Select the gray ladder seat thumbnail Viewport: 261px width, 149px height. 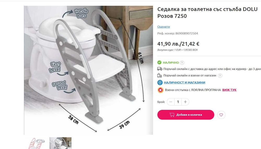tap(61, 143)
